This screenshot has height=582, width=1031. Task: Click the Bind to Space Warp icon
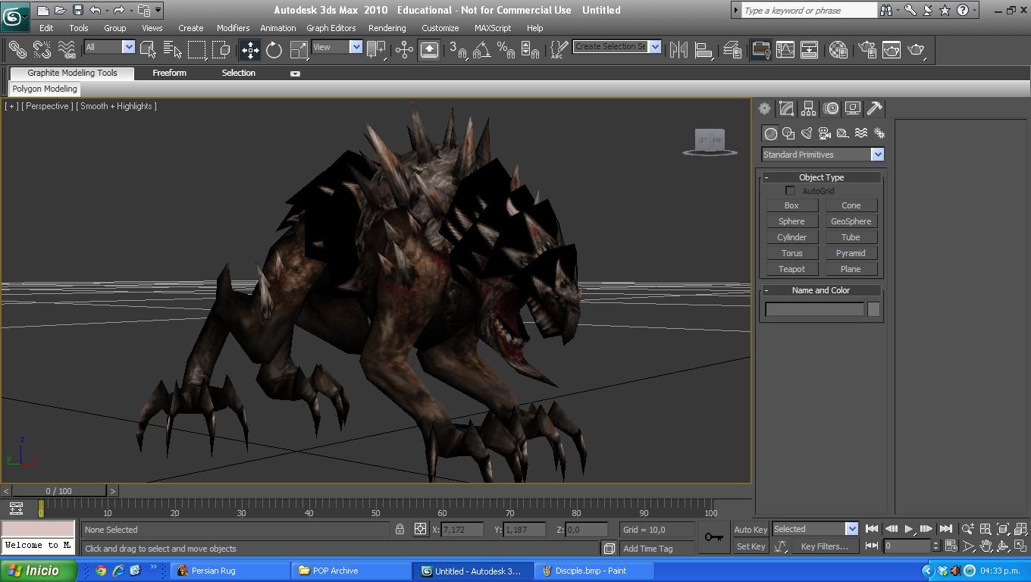tap(67, 50)
